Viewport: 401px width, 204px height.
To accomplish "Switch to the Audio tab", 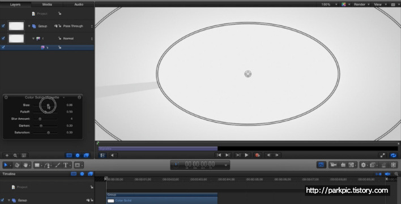I will [79, 5].
